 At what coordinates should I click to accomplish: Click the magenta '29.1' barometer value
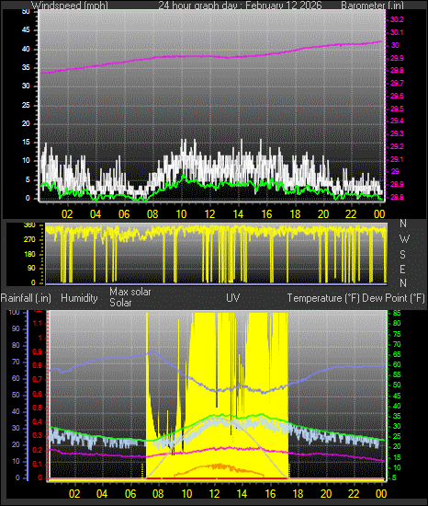coord(397,159)
